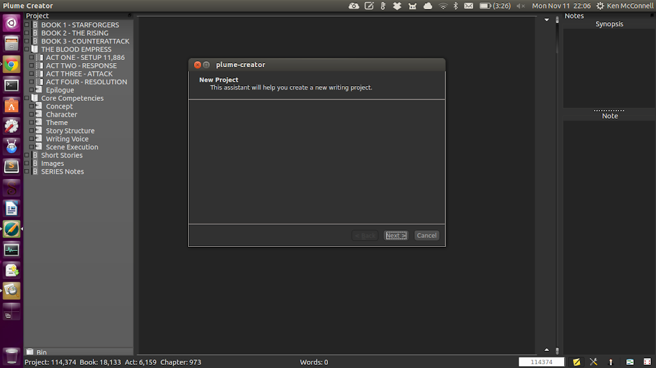Select Story Structure in project tree
Image resolution: width=656 pixels, height=368 pixels.
[x=70, y=130]
